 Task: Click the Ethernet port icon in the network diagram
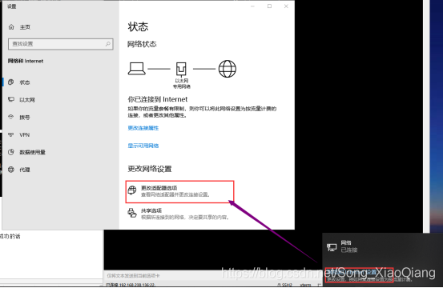click(181, 69)
